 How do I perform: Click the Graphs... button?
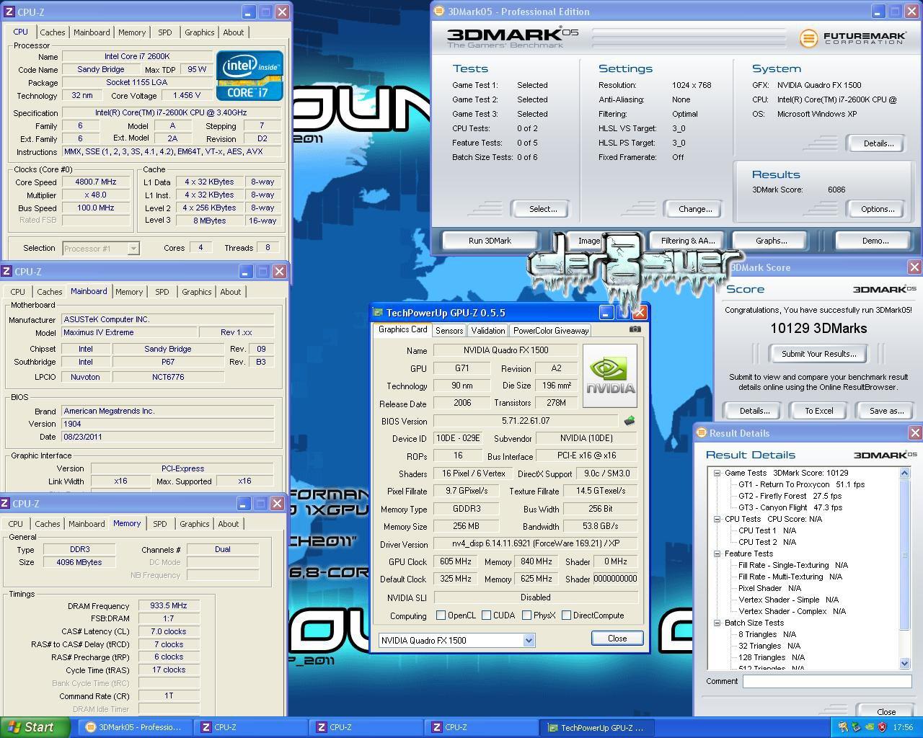(x=771, y=241)
